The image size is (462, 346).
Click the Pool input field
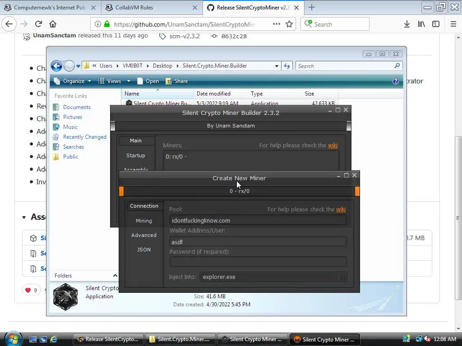tap(258, 220)
